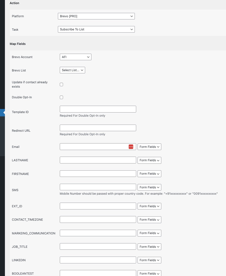Enable Update if contact already exists checkbox
This screenshot has width=226, height=276.
coord(61,85)
